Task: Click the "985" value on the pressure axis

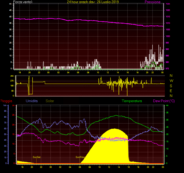Action: pyautogui.click(x=167, y=56)
